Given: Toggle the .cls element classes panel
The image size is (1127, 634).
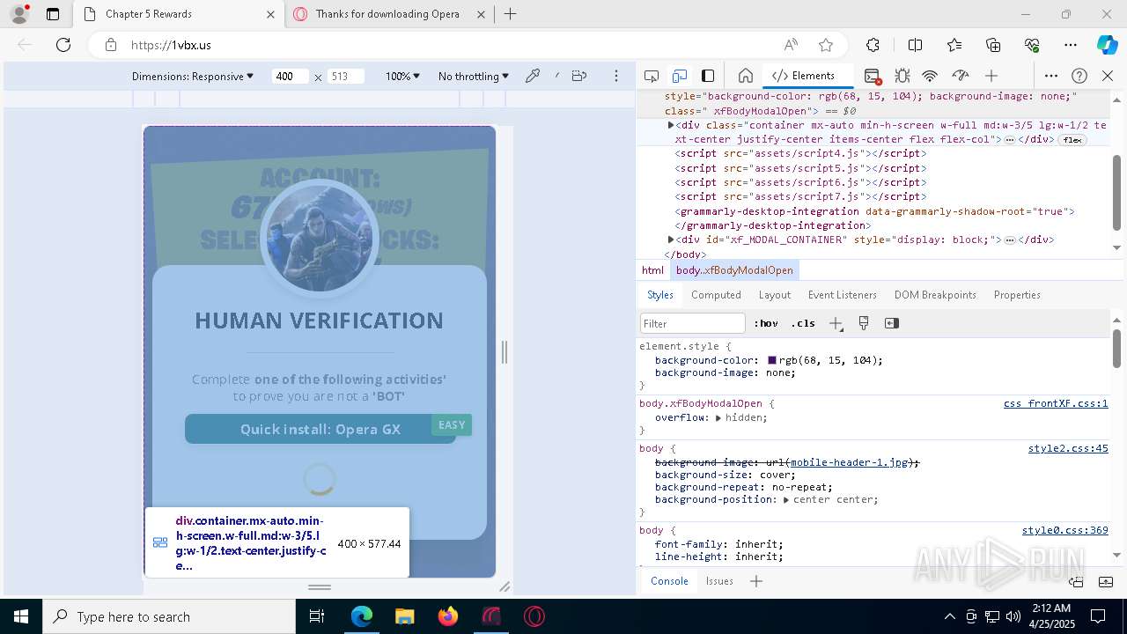Looking at the screenshot, I should pyautogui.click(x=803, y=323).
